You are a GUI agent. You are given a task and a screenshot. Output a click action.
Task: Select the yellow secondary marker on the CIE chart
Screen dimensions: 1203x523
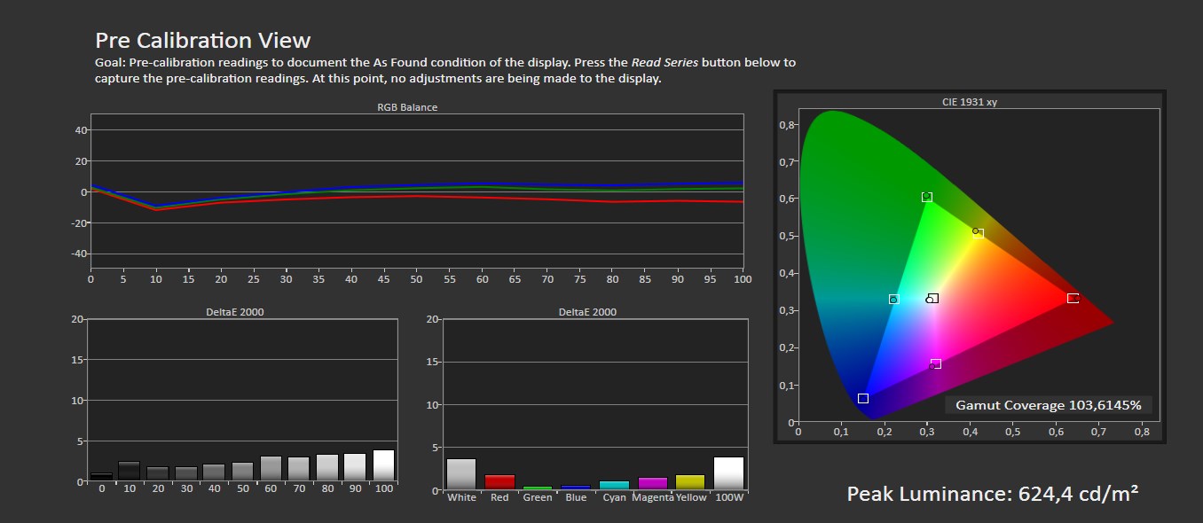(x=978, y=233)
